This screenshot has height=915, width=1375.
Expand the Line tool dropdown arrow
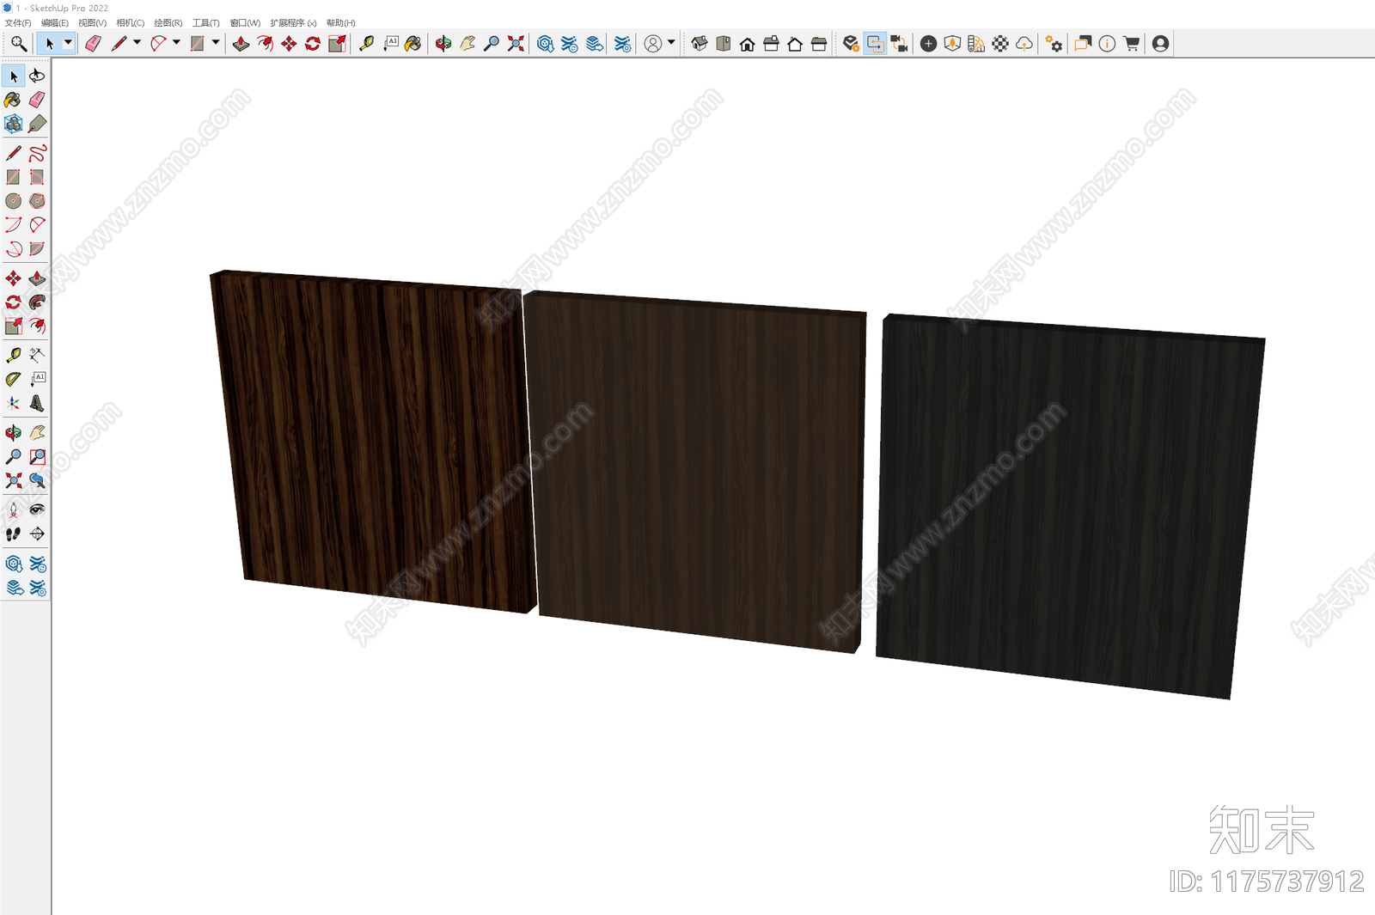coord(137,42)
